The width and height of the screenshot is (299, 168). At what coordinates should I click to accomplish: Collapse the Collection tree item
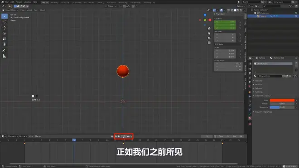pos(252,13)
